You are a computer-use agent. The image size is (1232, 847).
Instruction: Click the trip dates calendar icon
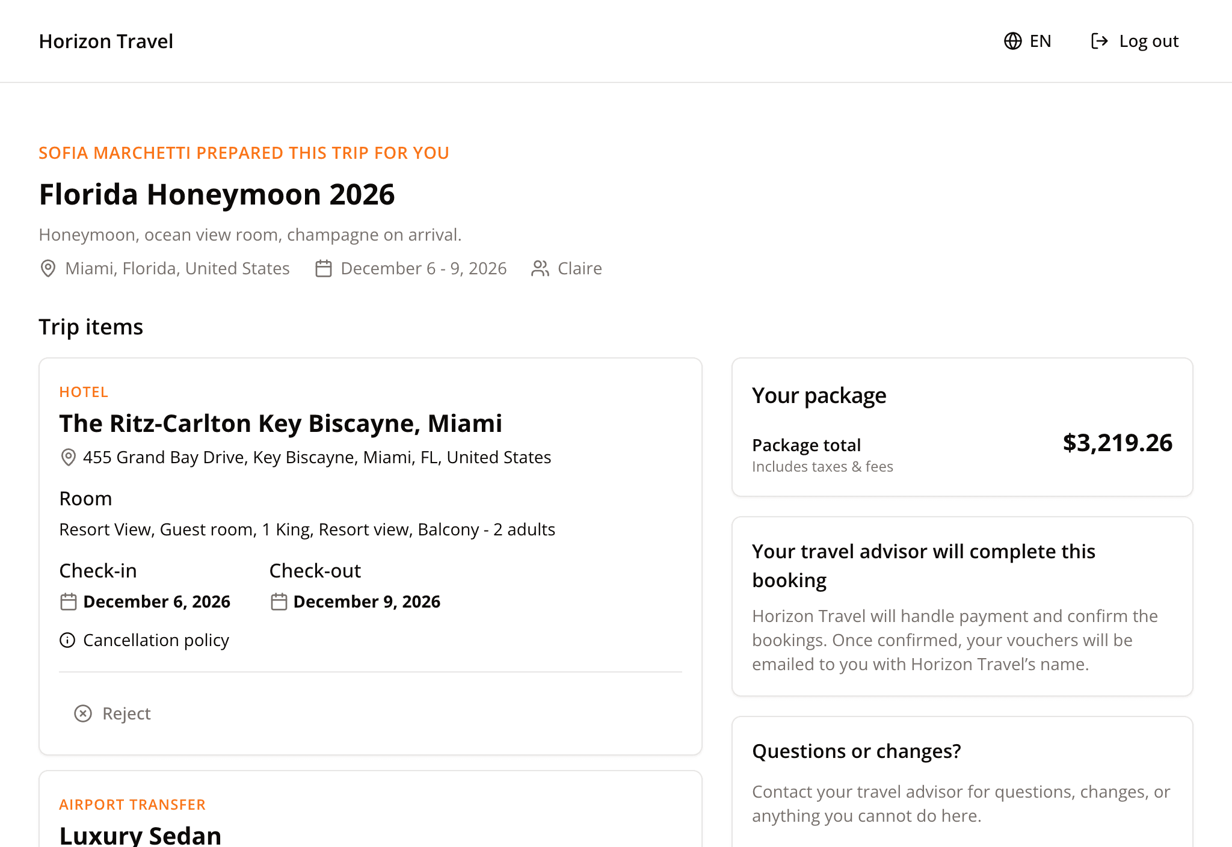coord(324,268)
